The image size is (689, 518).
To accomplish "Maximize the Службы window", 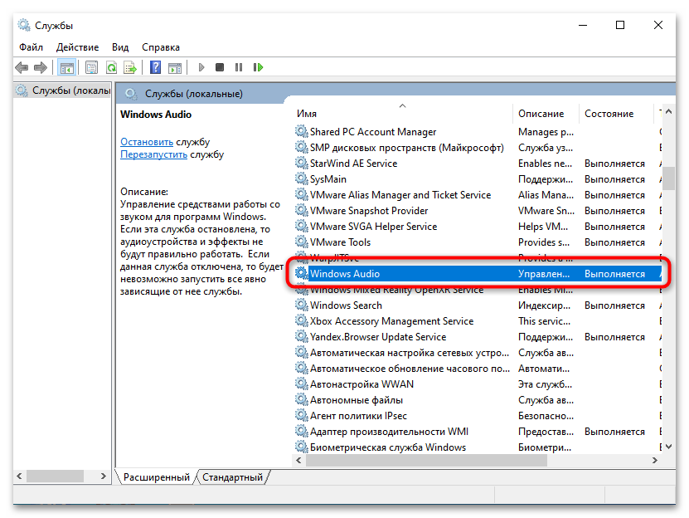I will (620, 25).
